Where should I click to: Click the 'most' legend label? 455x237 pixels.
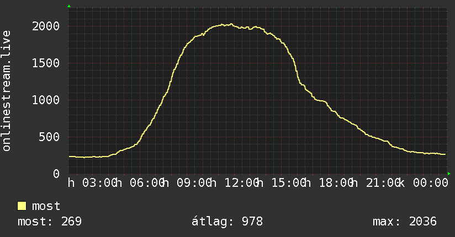point(46,206)
